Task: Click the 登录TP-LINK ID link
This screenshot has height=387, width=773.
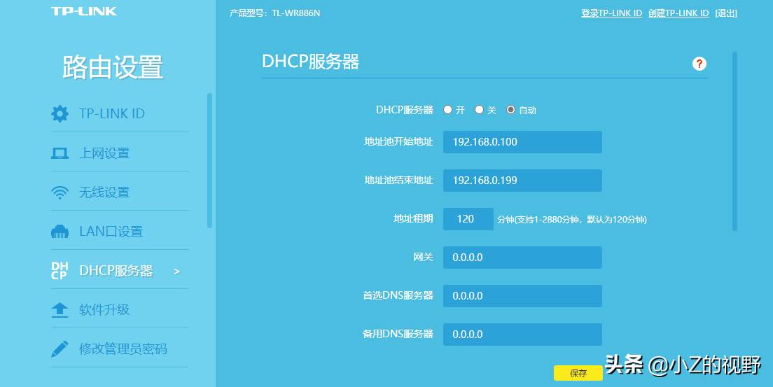Action: [611, 13]
